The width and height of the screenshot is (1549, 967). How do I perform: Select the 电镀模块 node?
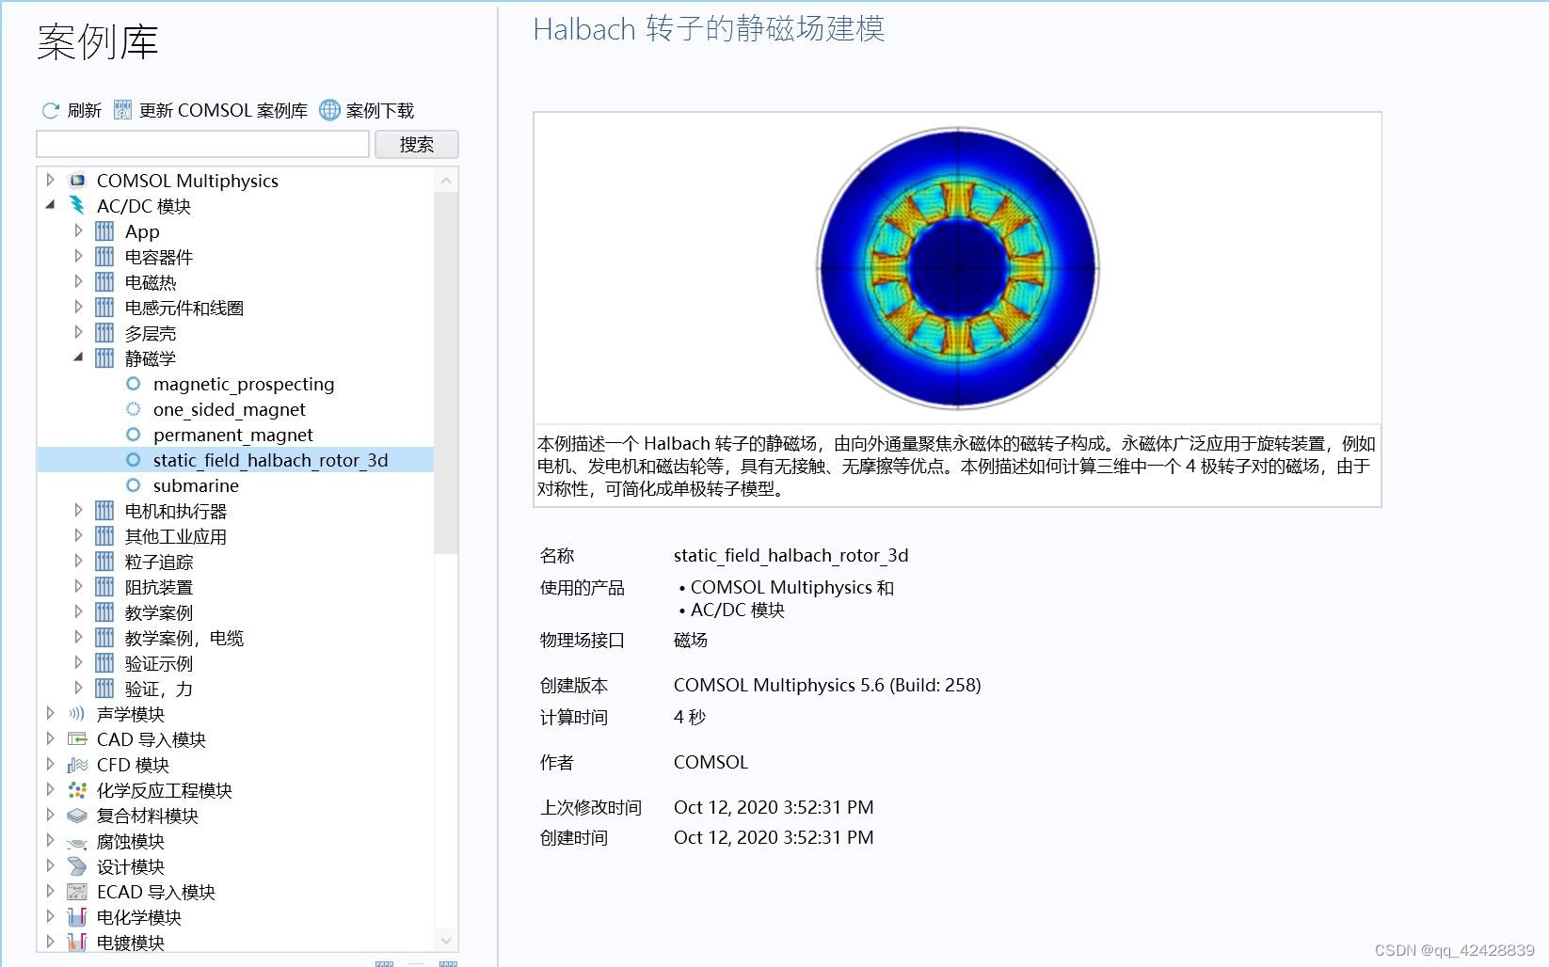(x=131, y=943)
